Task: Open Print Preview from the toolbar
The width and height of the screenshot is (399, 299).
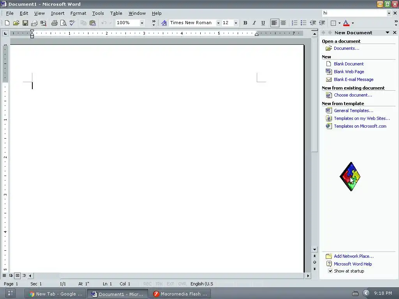Action: [64, 23]
